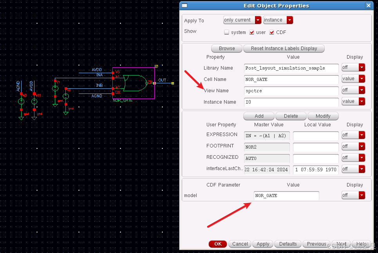
Task: Click the AGND net label on the left
Action: (17, 86)
